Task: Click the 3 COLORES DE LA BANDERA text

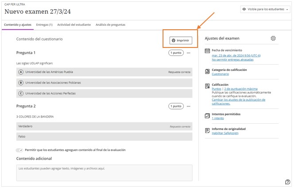Action: [35, 117]
